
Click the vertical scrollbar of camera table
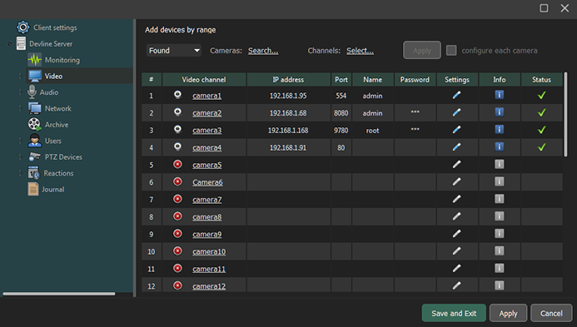click(565, 115)
